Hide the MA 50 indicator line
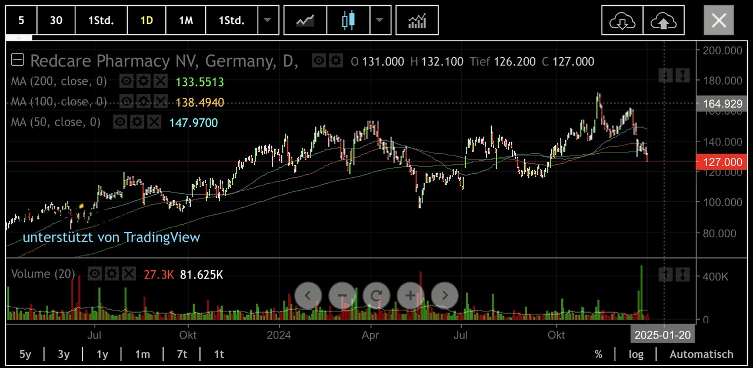 [120, 122]
